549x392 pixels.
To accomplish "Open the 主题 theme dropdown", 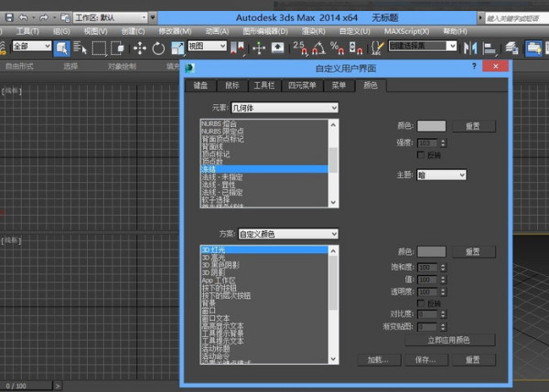I will [x=441, y=175].
